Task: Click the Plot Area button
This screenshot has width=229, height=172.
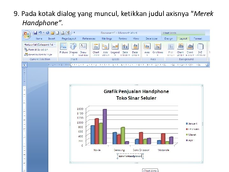Action: point(170,49)
